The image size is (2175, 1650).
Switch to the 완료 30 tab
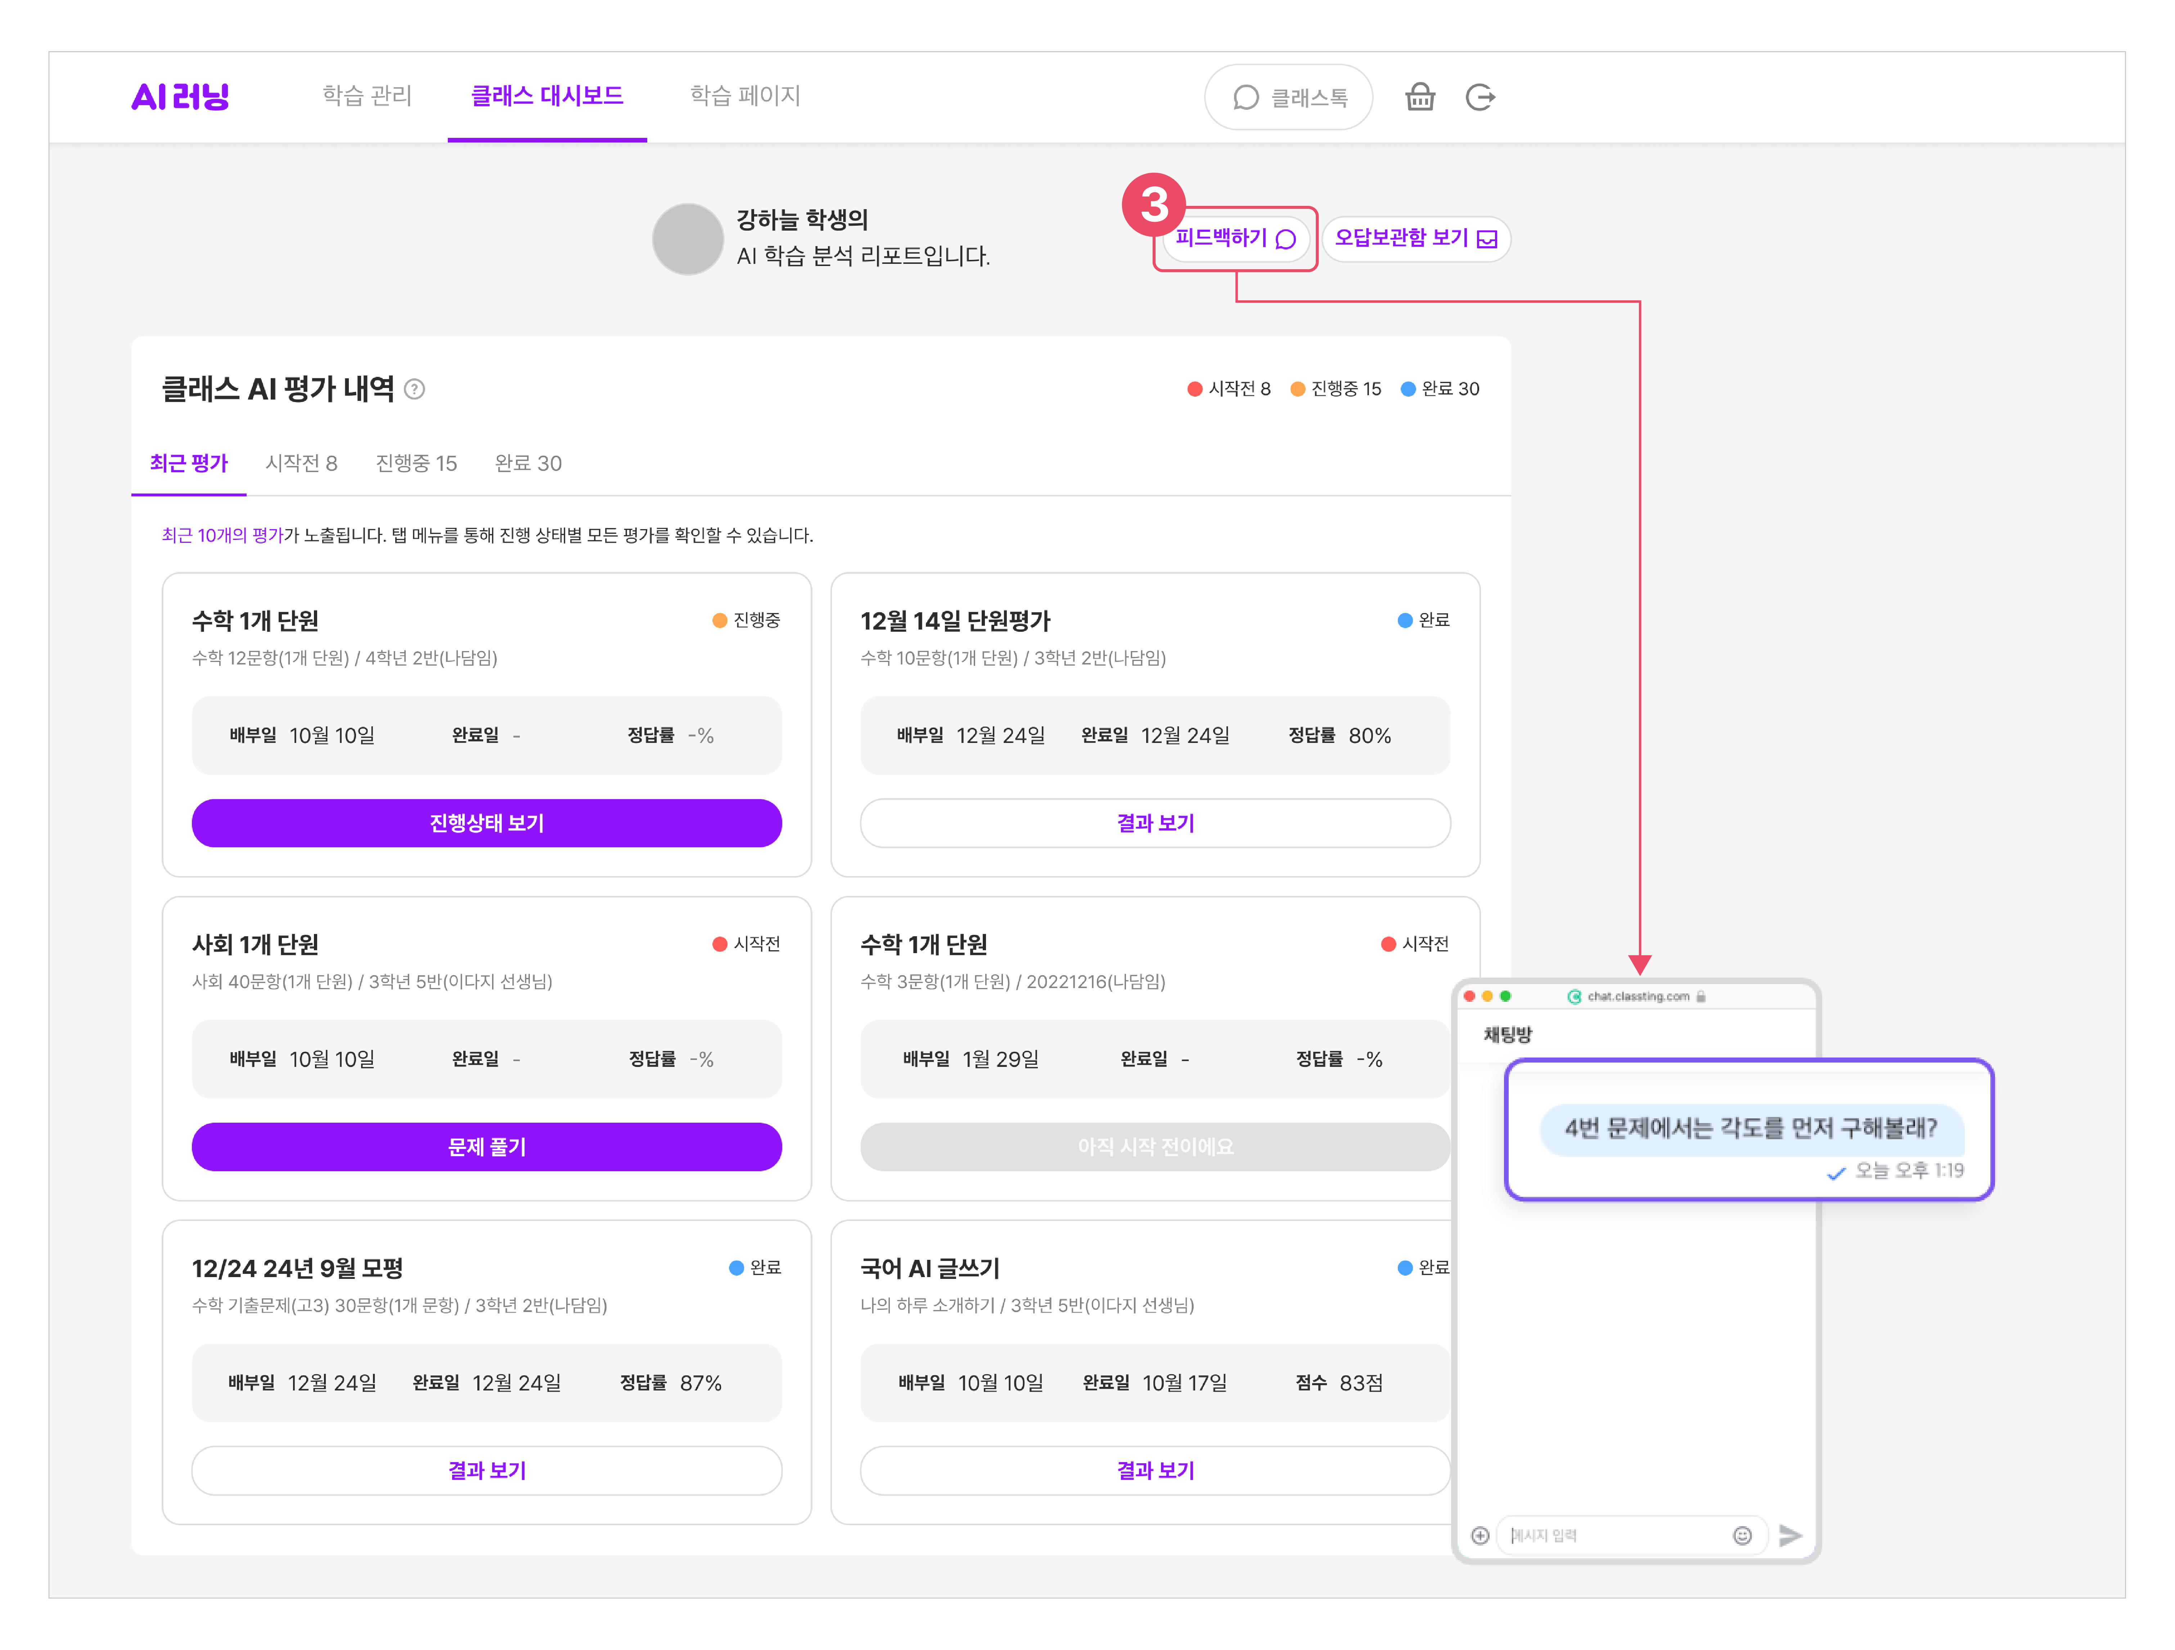[x=528, y=463]
